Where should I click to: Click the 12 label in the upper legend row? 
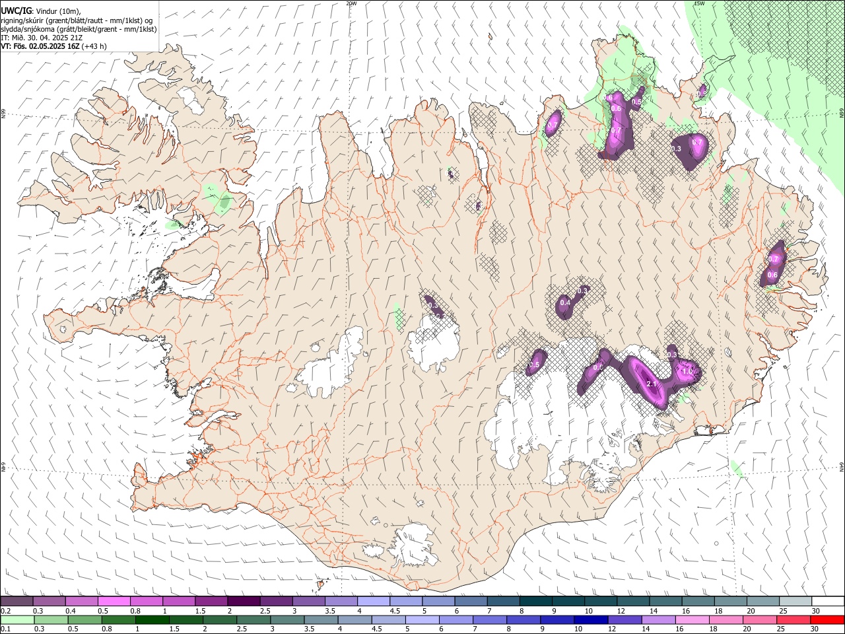tap(621, 611)
